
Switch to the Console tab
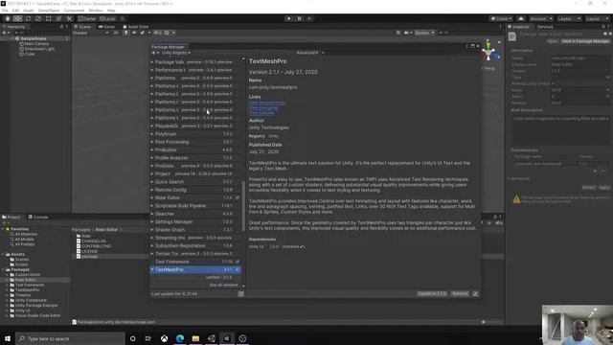(x=38, y=217)
